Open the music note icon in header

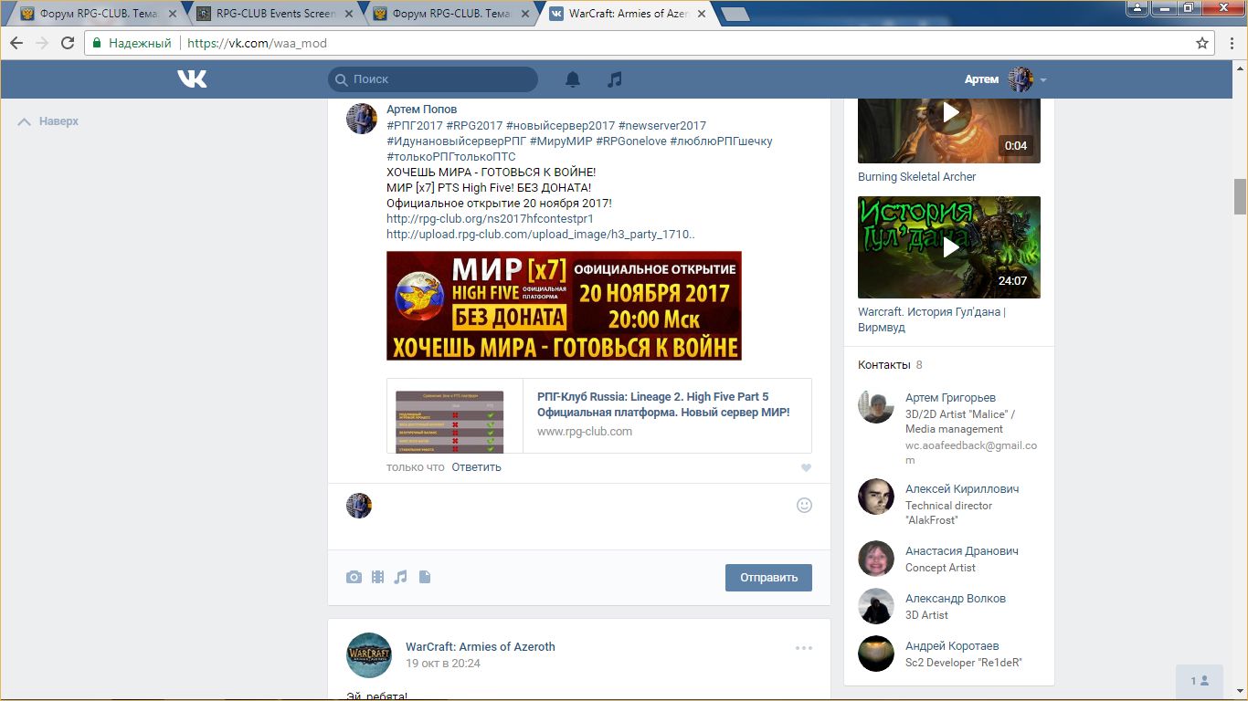(x=615, y=79)
